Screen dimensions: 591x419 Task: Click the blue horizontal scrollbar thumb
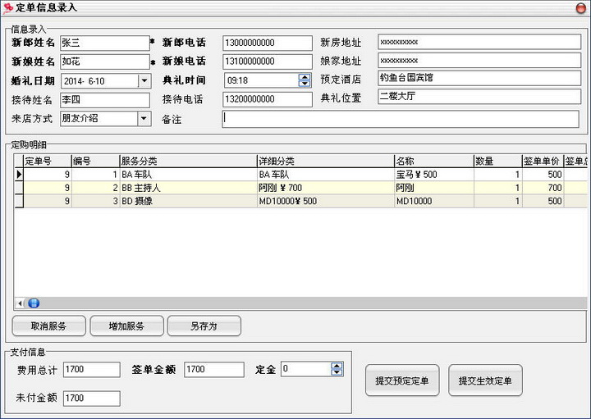pyautogui.click(x=34, y=303)
